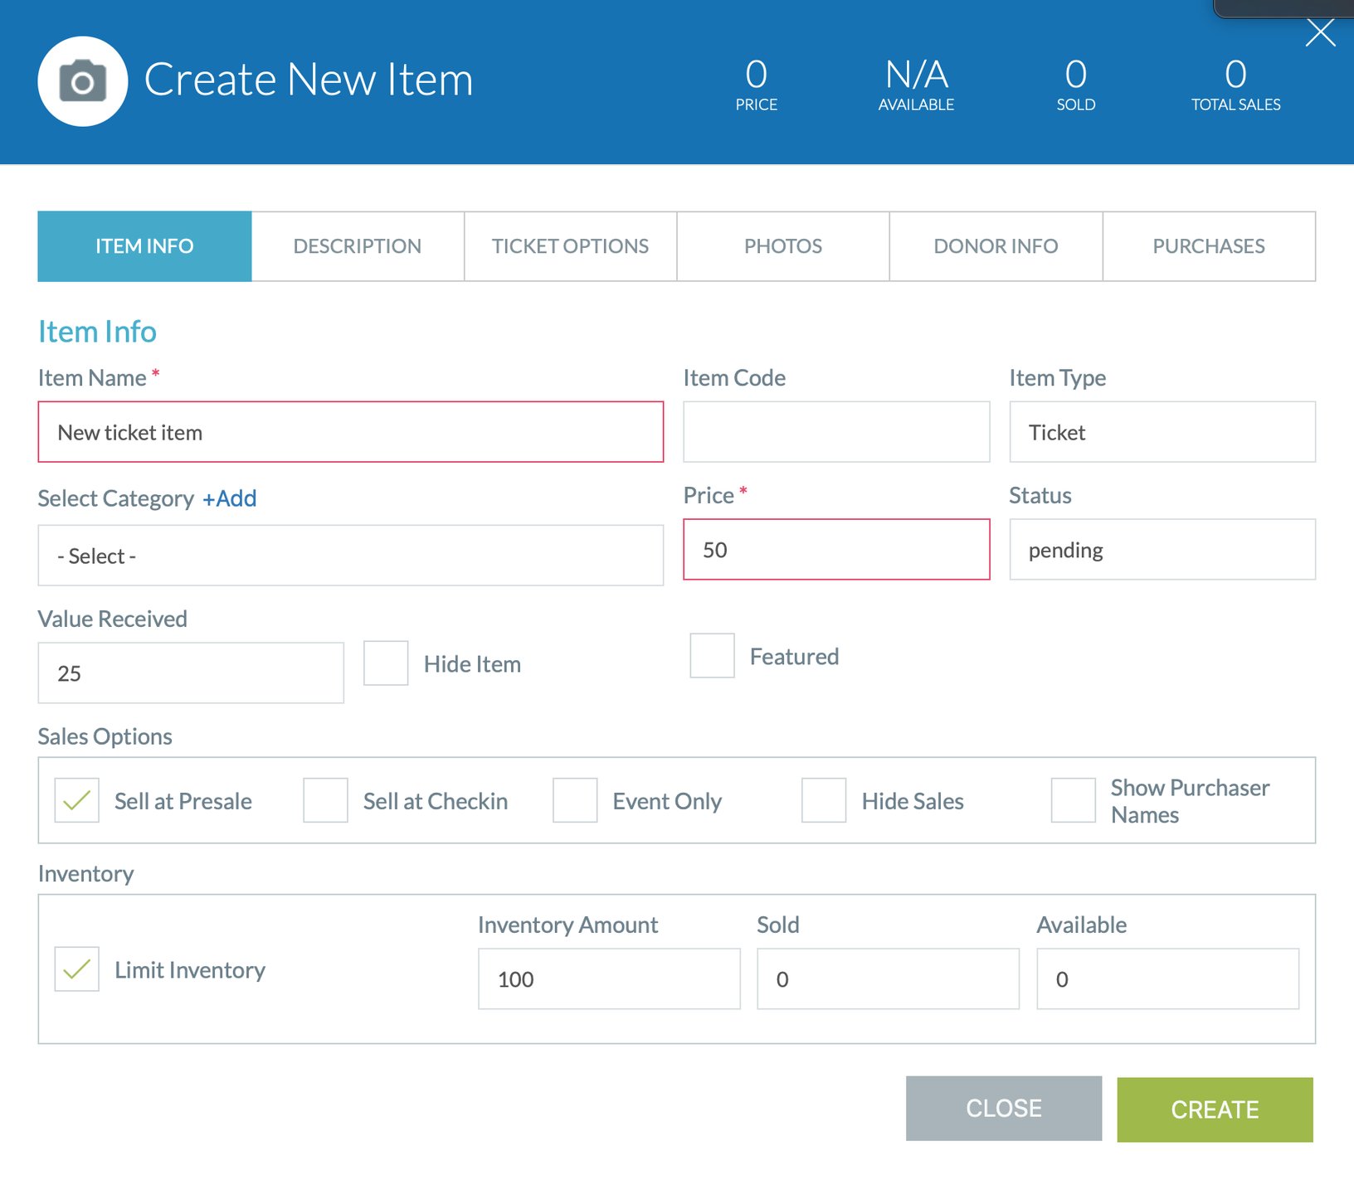
Task: Close the Create New Item dialog via X
Action: [x=1320, y=32]
